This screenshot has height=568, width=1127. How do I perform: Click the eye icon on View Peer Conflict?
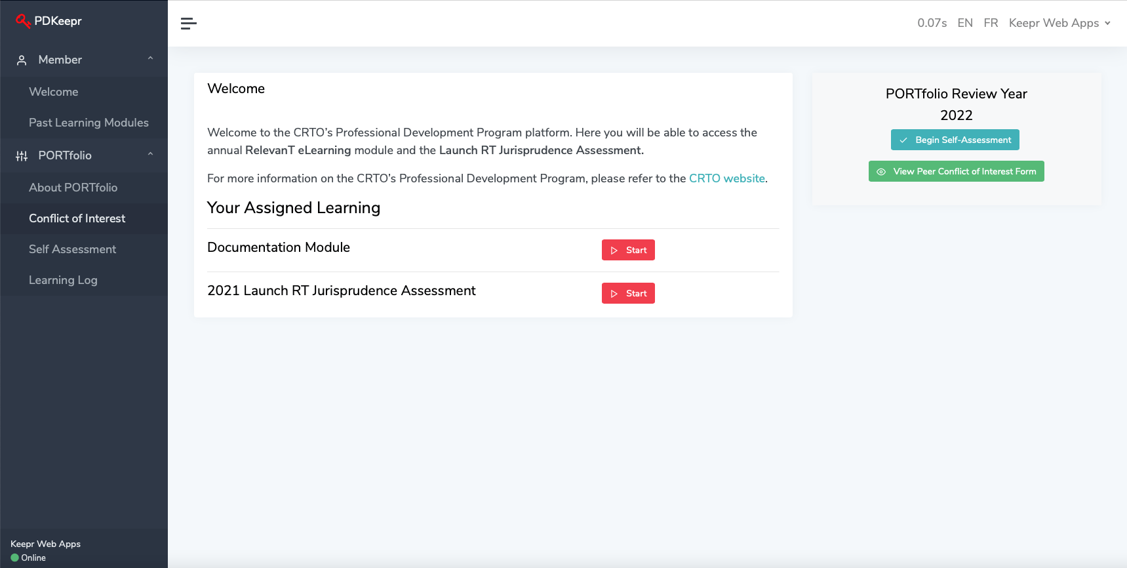(881, 172)
